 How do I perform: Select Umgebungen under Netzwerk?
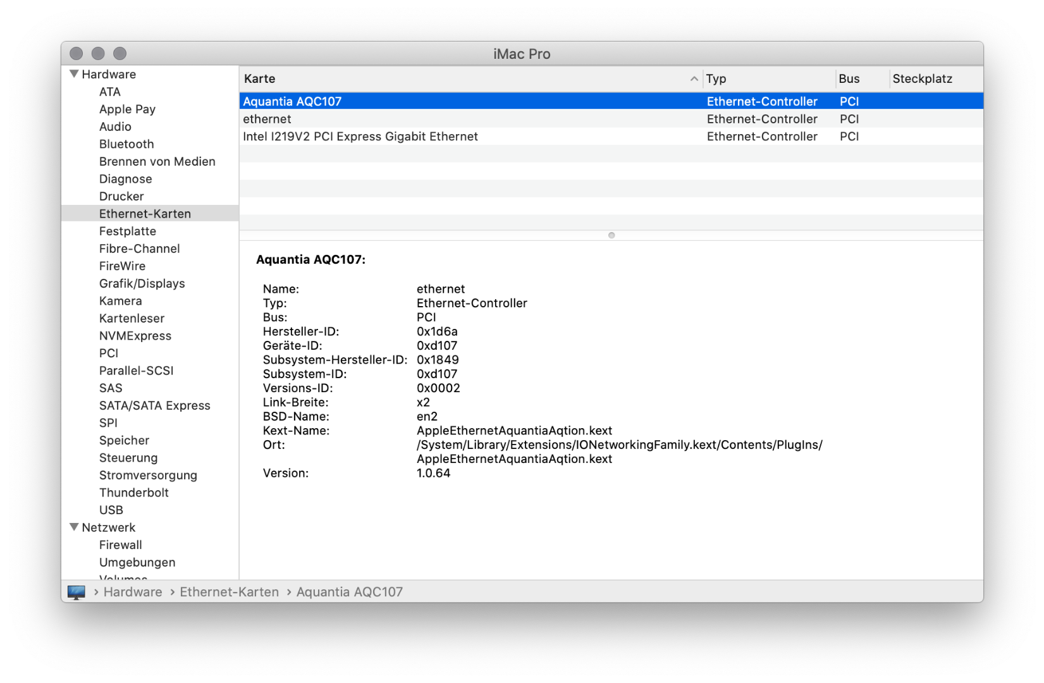[137, 562]
